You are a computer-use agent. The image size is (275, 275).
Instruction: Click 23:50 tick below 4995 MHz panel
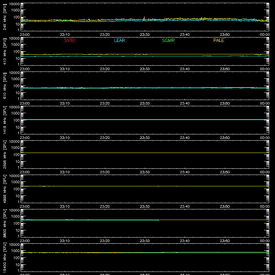225,207
